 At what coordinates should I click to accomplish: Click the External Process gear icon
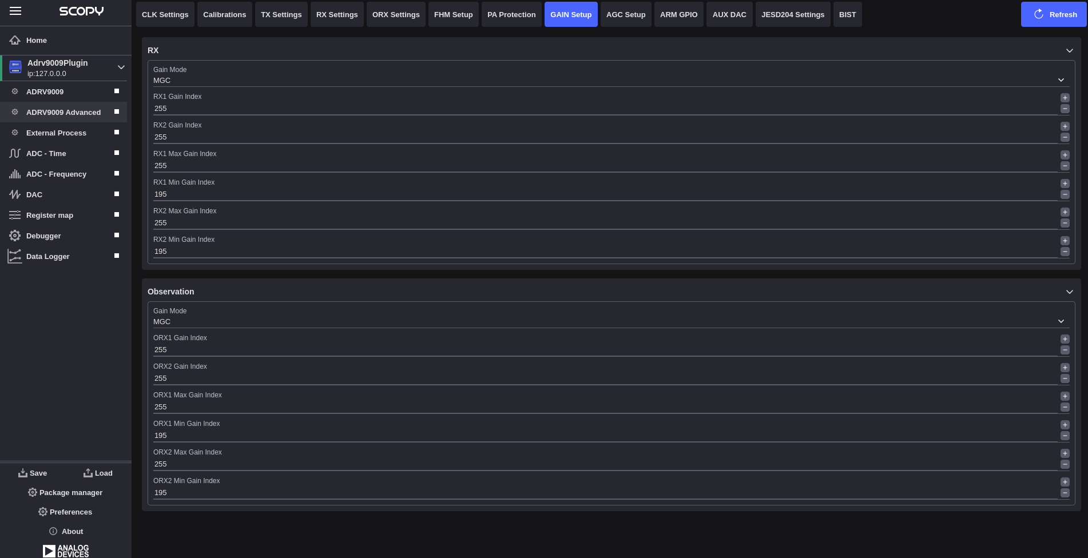click(x=15, y=133)
